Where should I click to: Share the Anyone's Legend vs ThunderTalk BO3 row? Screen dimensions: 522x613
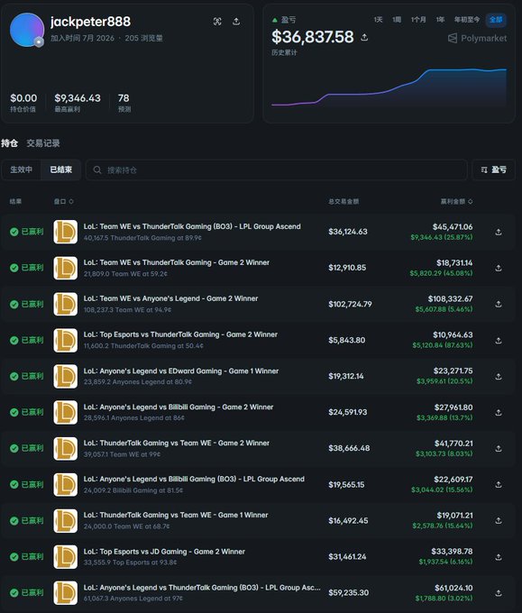(499, 593)
